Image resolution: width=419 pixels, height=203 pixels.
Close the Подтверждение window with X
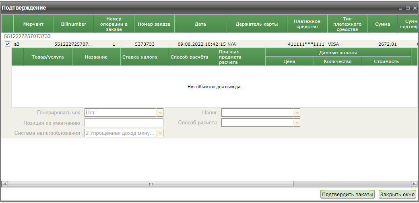(x=415, y=8)
